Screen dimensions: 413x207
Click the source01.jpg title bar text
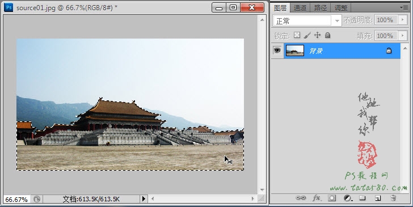point(67,8)
